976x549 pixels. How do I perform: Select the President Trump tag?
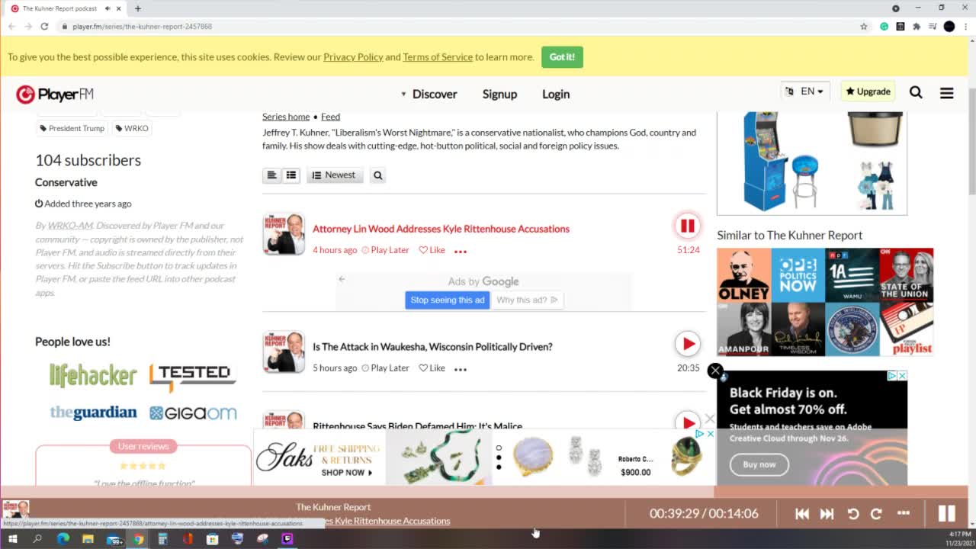[x=72, y=128]
